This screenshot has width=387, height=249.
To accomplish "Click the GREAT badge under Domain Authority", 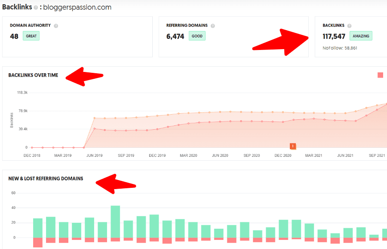I will 31,36.
